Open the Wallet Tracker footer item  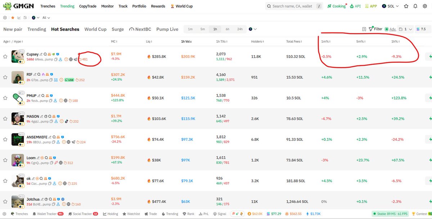click(48, 214)
